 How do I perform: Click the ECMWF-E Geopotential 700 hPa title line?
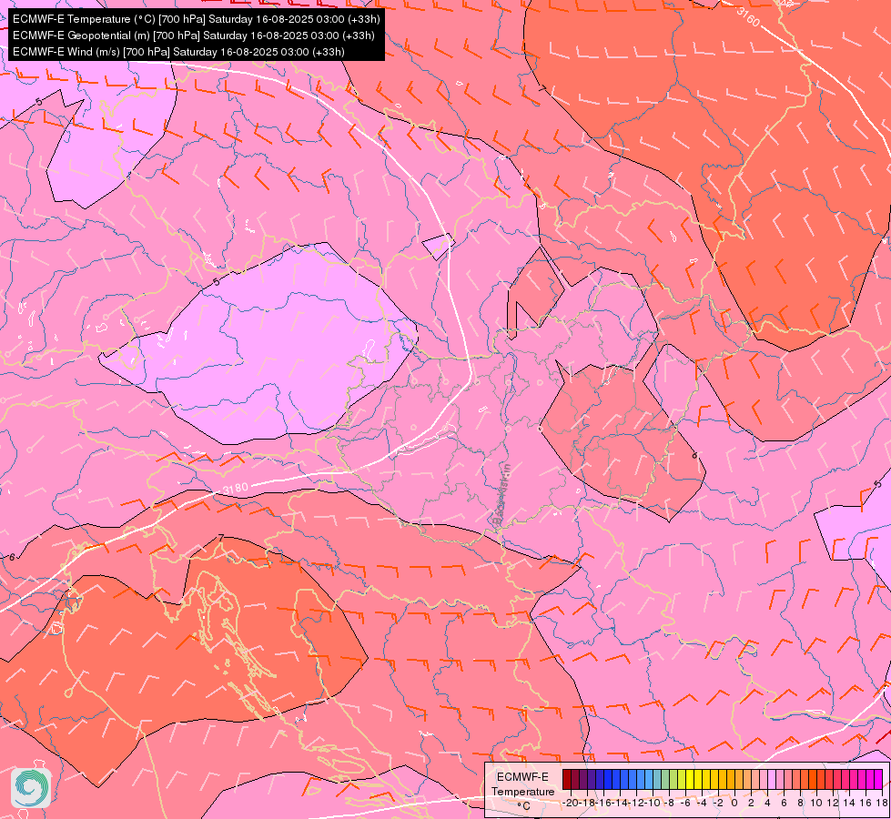click(193, 35)
